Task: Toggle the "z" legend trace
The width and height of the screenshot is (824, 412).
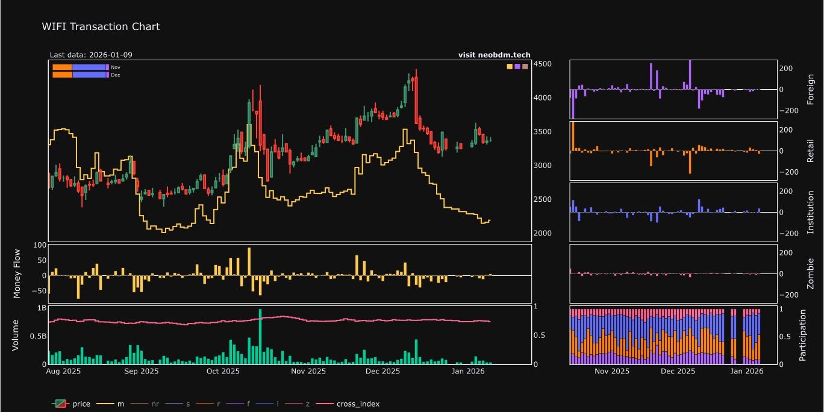Action: (309, 404)
